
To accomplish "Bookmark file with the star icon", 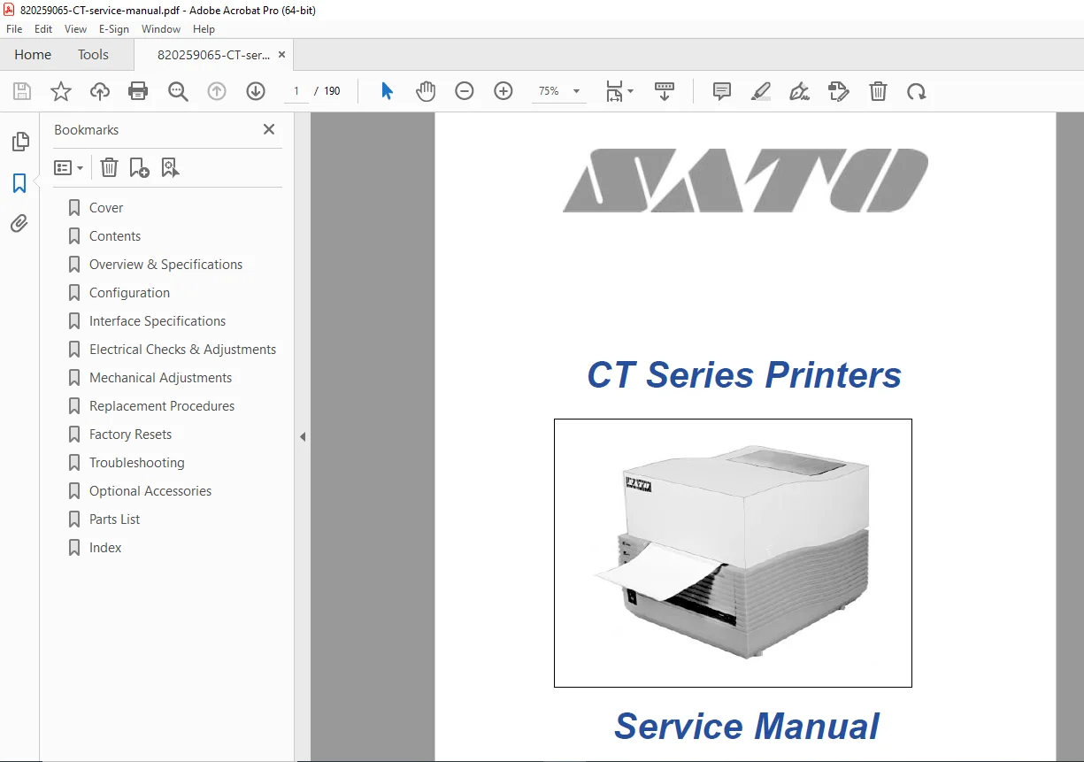I will (x=61, y=91).
